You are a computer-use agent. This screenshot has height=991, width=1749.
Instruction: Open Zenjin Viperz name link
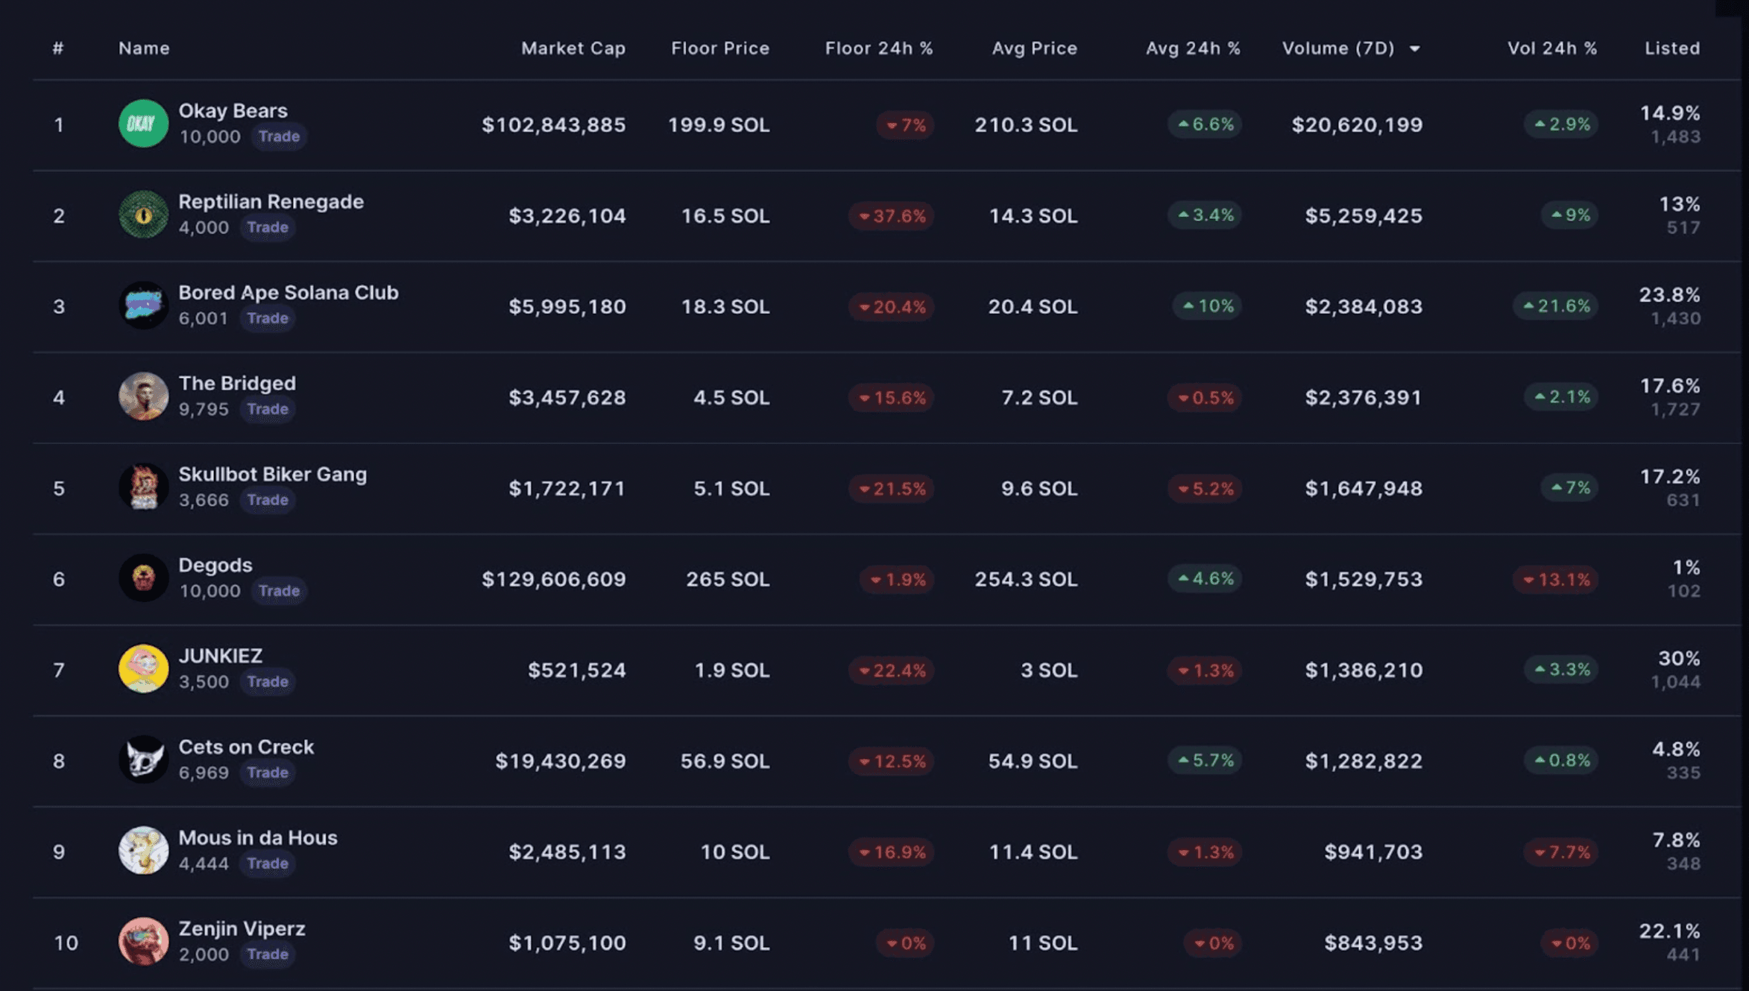point(242,929)
